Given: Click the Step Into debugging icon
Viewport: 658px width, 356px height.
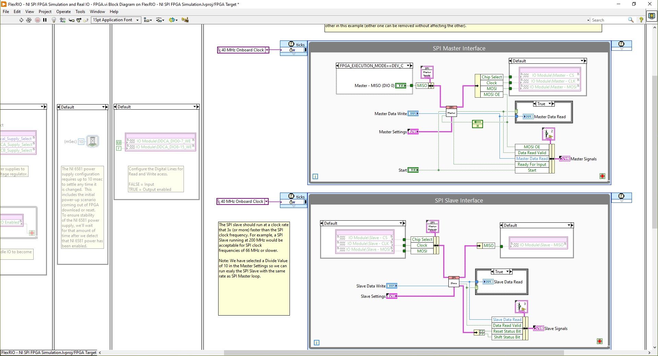Looking at the screenshot, I should (x=71, y=20).
